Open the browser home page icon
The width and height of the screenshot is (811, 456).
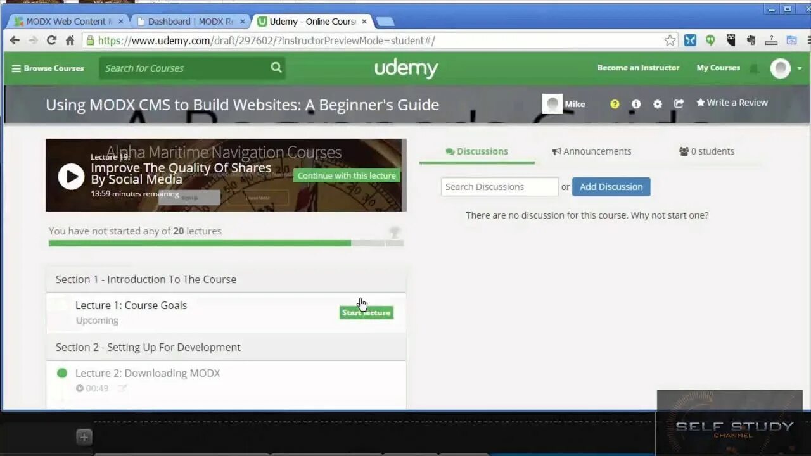coord(70,41)
